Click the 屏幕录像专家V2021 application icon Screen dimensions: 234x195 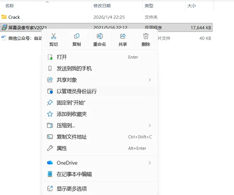coord(4,28)
